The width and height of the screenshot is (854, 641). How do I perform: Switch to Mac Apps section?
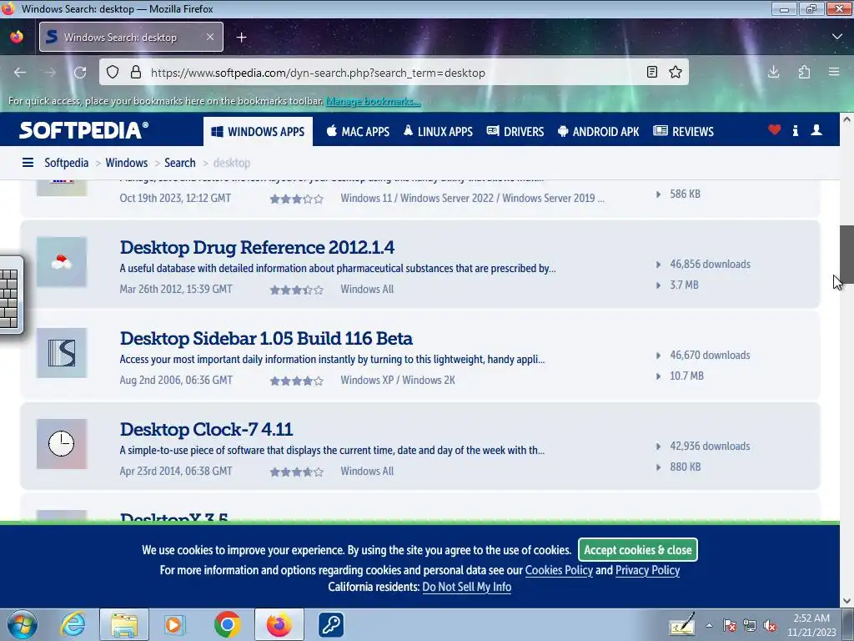tap(358, 131)
